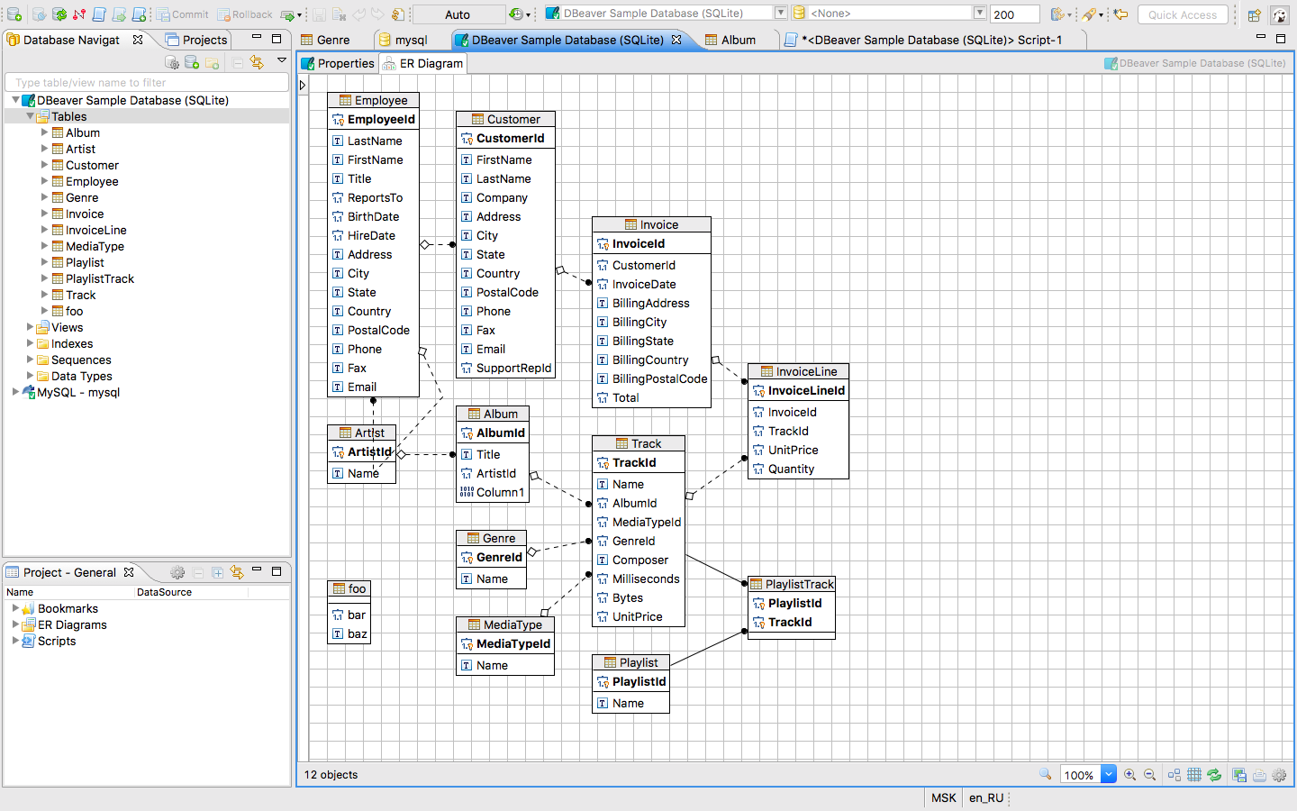Open the zoom percentage dropdown
Screen dimensions: 1297x811
click(1109, 775)
